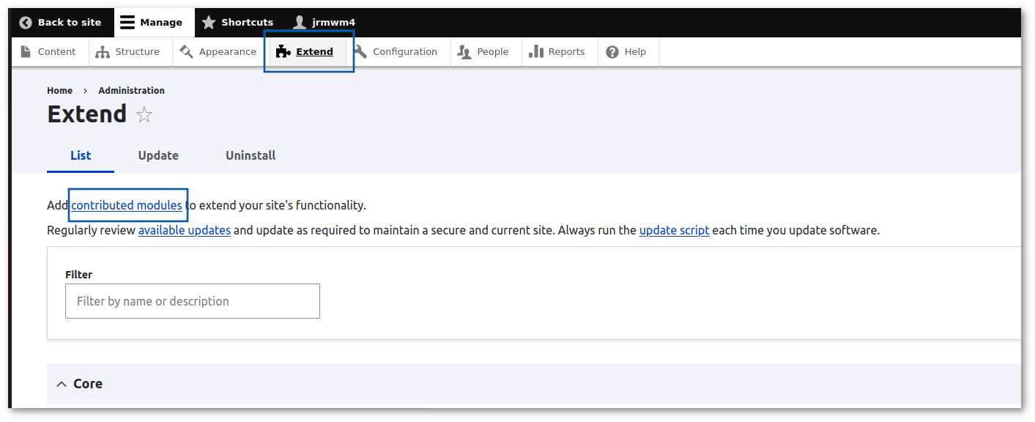This screenshot has height=422, width=1035.
Task: Add Extend page to shortcuts via star
Action: pos(144,115)
